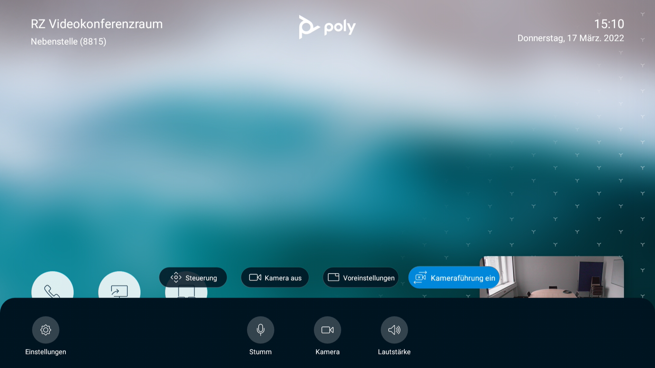Click the Poly logo at top

[x=327, y=27]
